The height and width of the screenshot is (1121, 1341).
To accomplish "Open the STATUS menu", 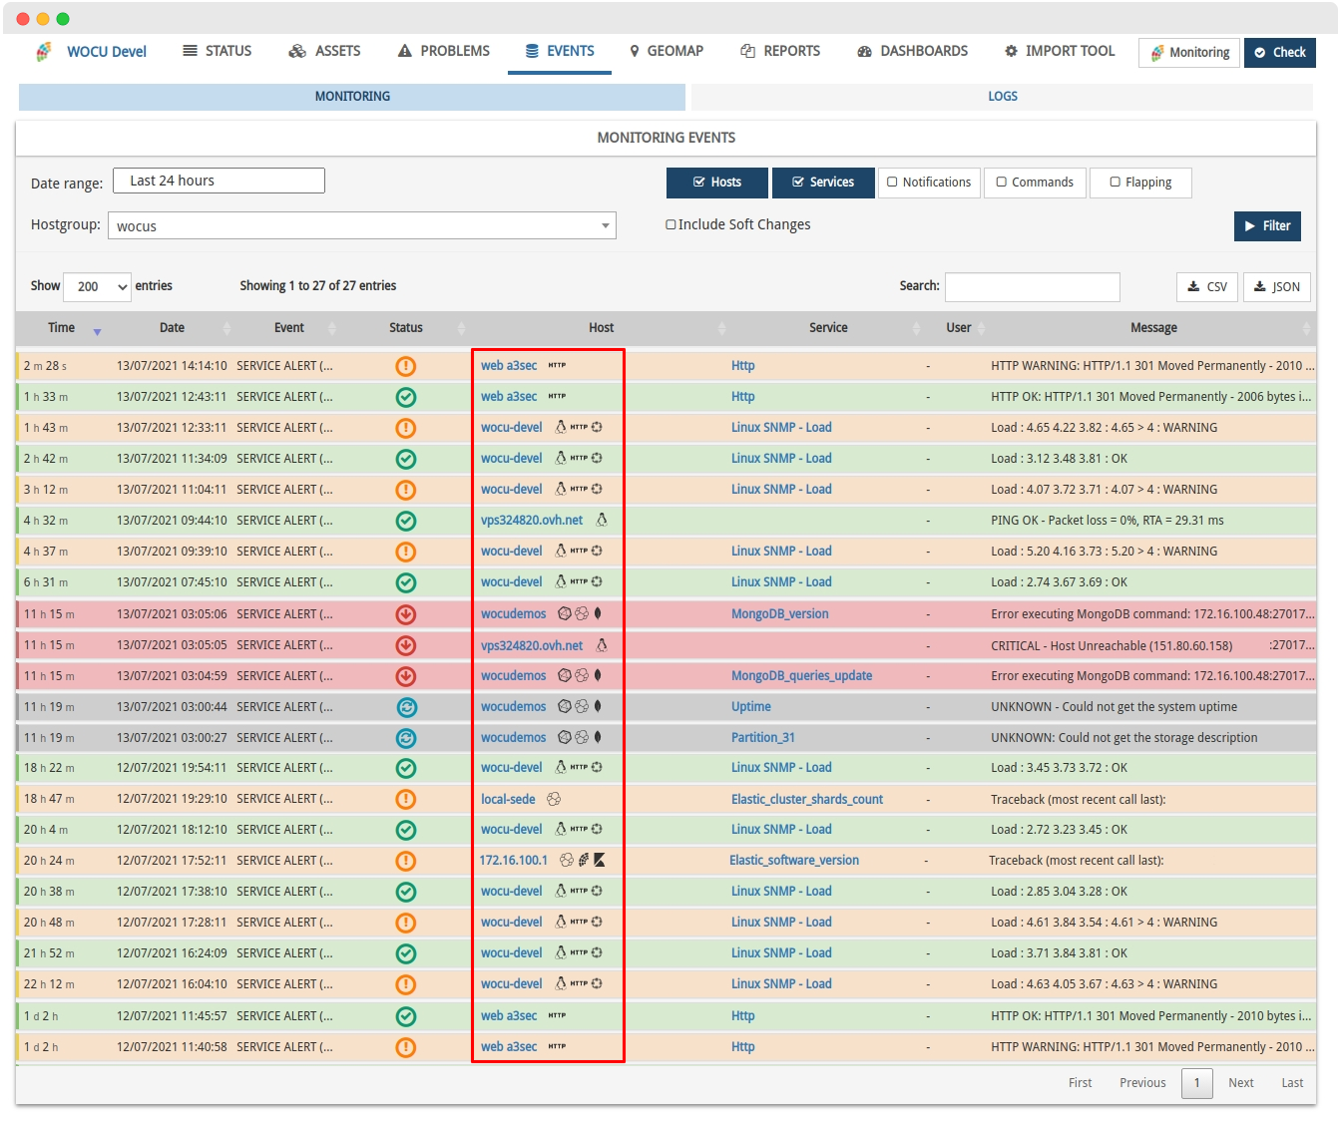I will click(x=218, y=51).
